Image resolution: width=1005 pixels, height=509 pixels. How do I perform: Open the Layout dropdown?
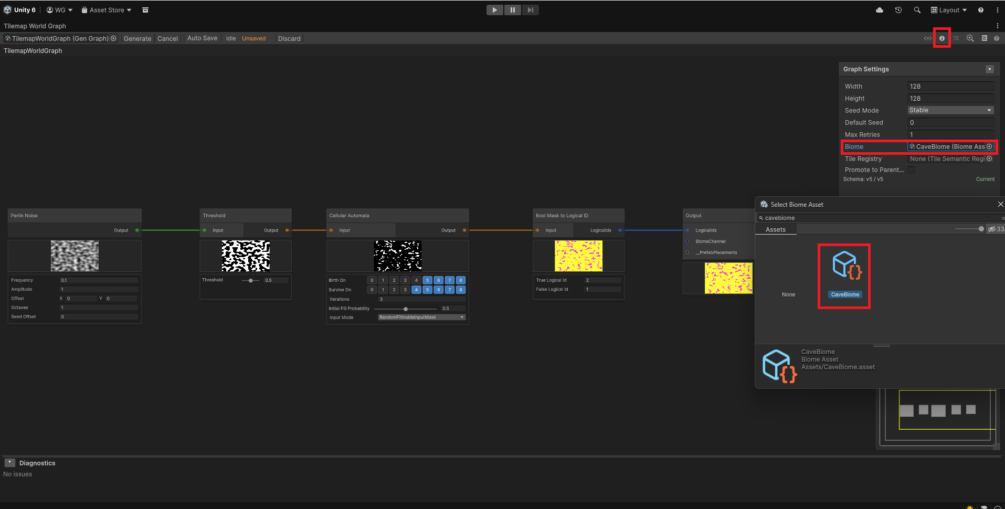coord(949,10)
